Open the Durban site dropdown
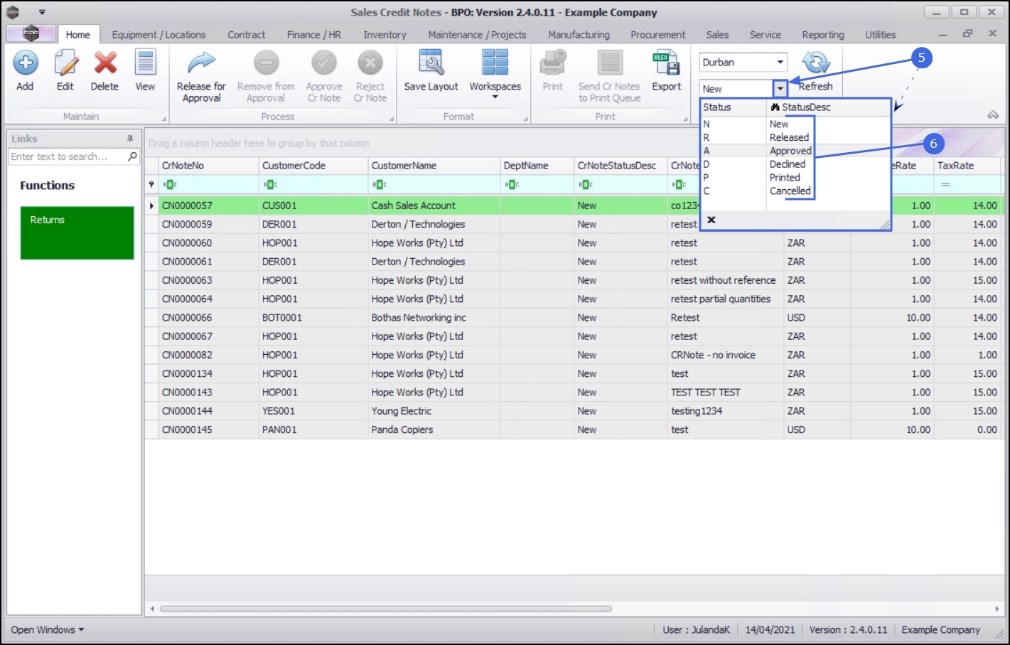1010x645 pixels. coord(780,63)
